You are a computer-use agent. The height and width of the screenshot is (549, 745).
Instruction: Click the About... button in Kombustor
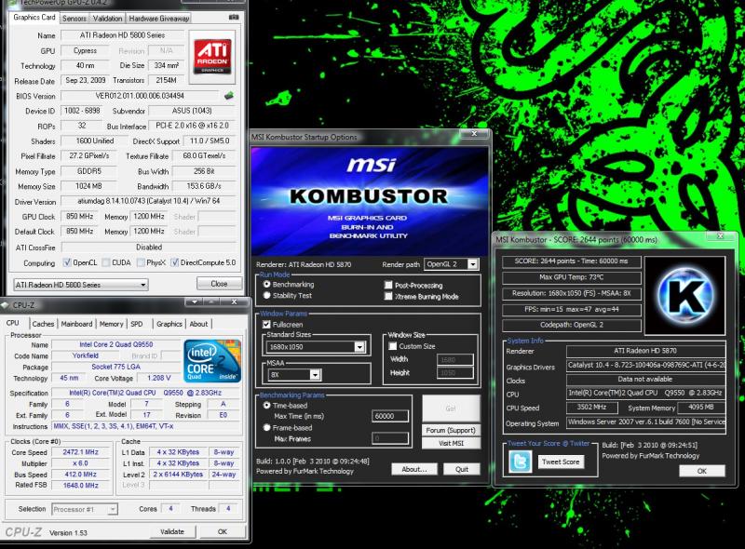click(x=413, y=469)
